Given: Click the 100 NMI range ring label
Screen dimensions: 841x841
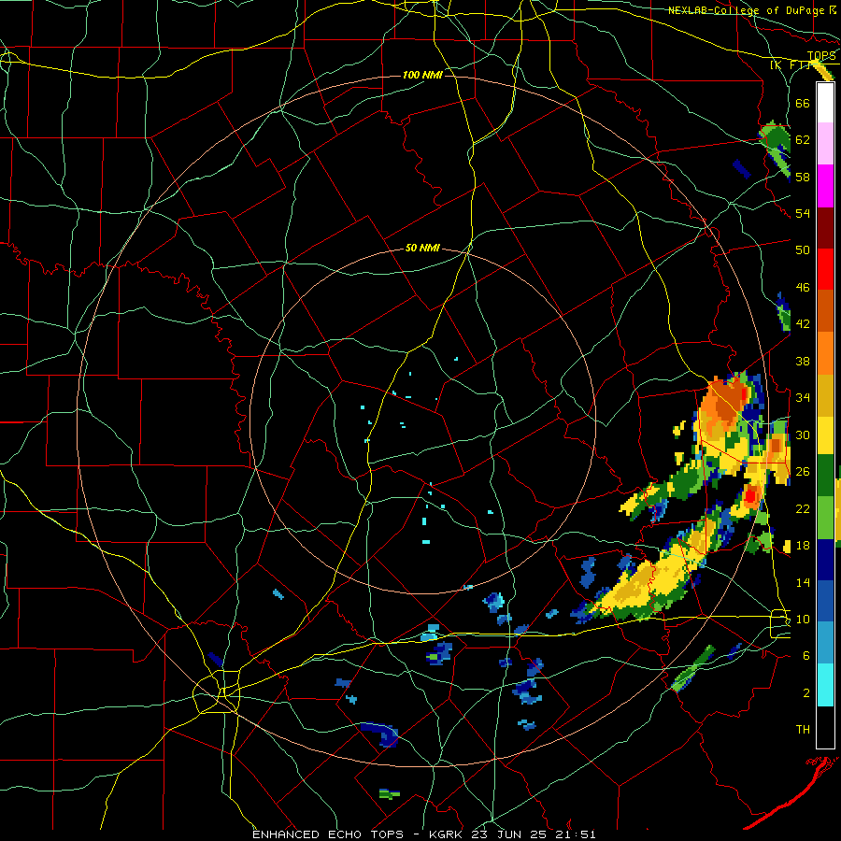Looking at the screenshot, I should [422, 75].
